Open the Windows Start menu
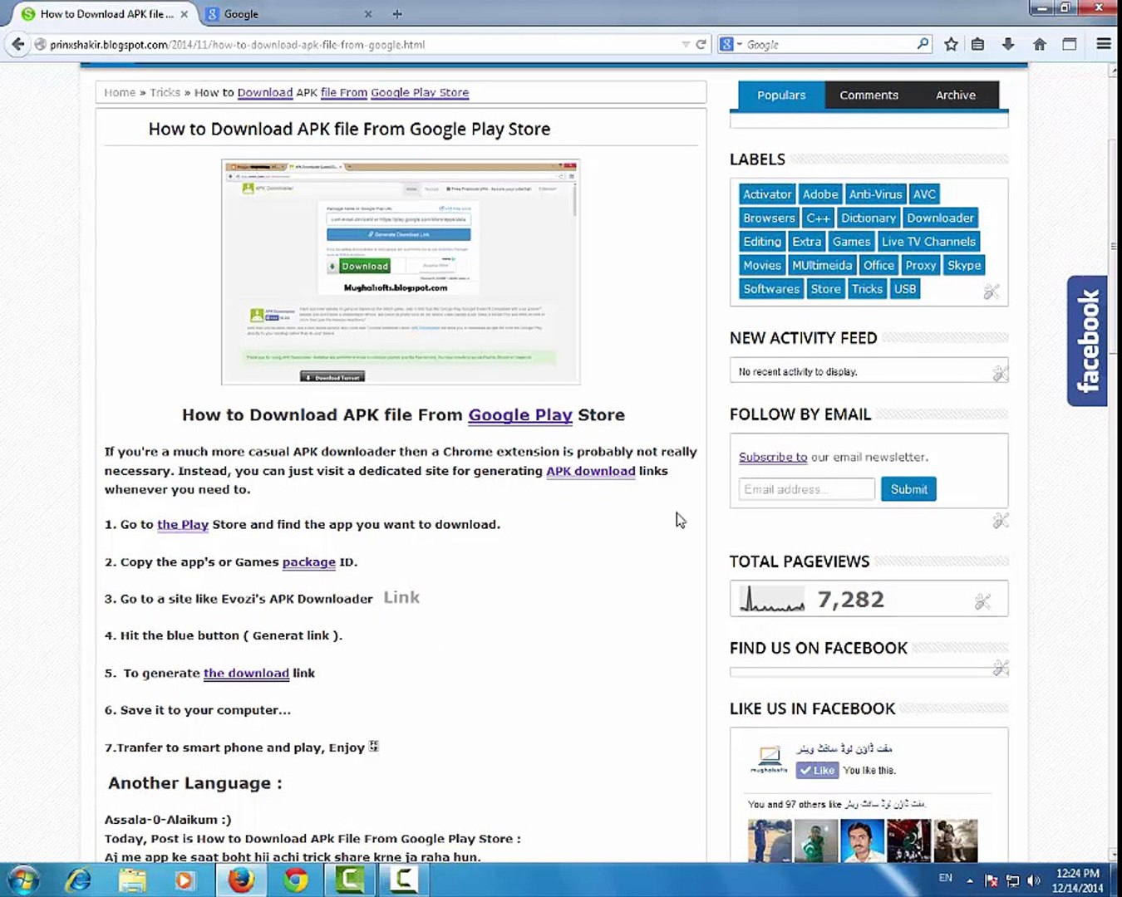Screen dimensions: 1122x897 (x=22, y=880)
